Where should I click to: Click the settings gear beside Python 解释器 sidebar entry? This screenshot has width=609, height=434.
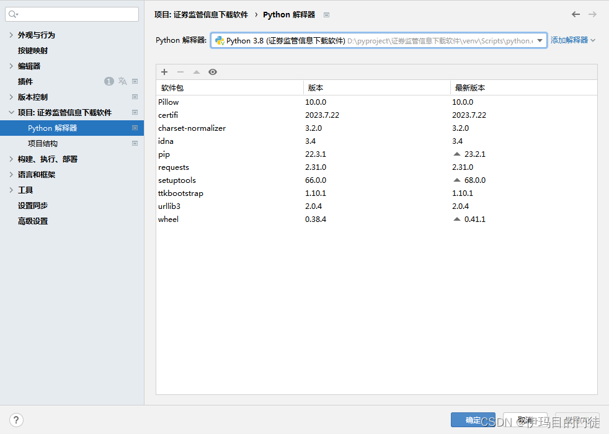[135, 128]
